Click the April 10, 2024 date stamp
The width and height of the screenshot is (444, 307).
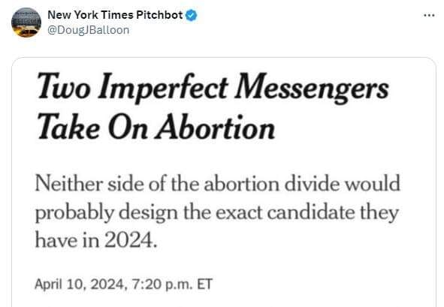(x=80, y=284)
